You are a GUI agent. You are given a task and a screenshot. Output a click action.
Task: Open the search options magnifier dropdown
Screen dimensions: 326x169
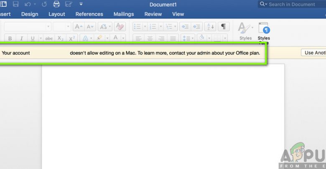[x=263, y=4]
